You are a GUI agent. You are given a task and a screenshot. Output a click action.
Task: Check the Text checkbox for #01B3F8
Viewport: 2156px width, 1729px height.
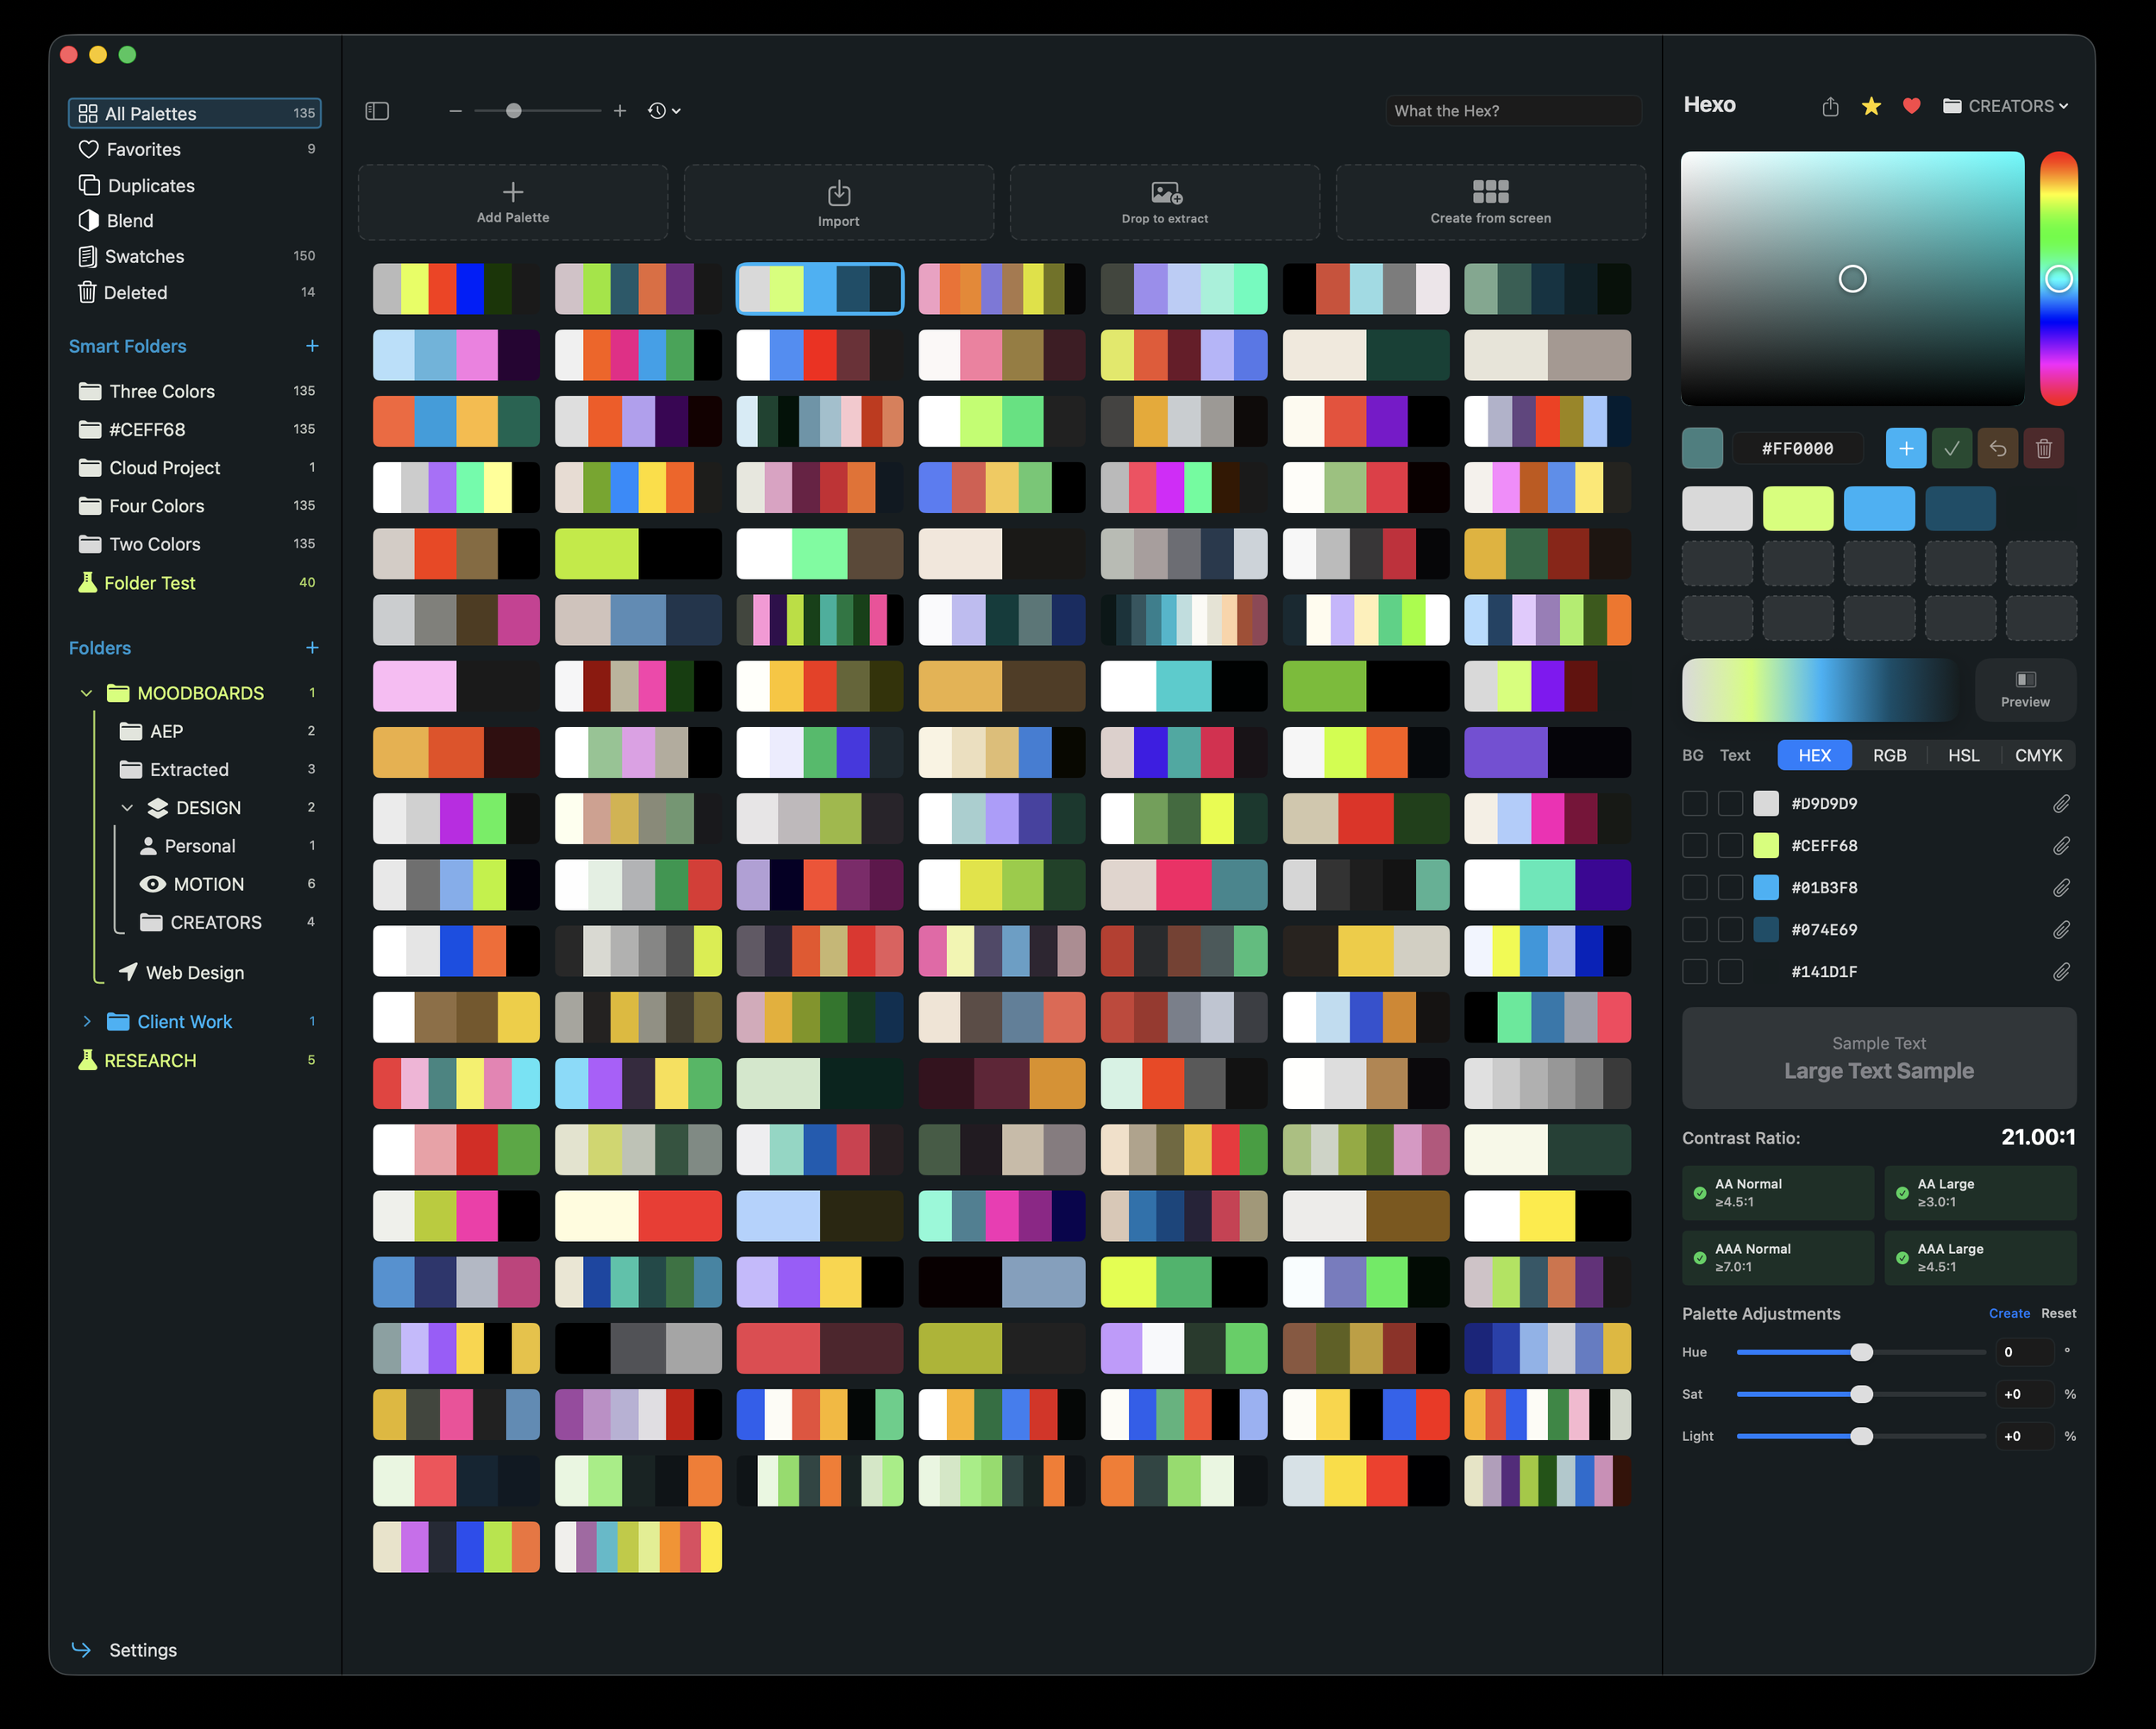pos(1730,888)
